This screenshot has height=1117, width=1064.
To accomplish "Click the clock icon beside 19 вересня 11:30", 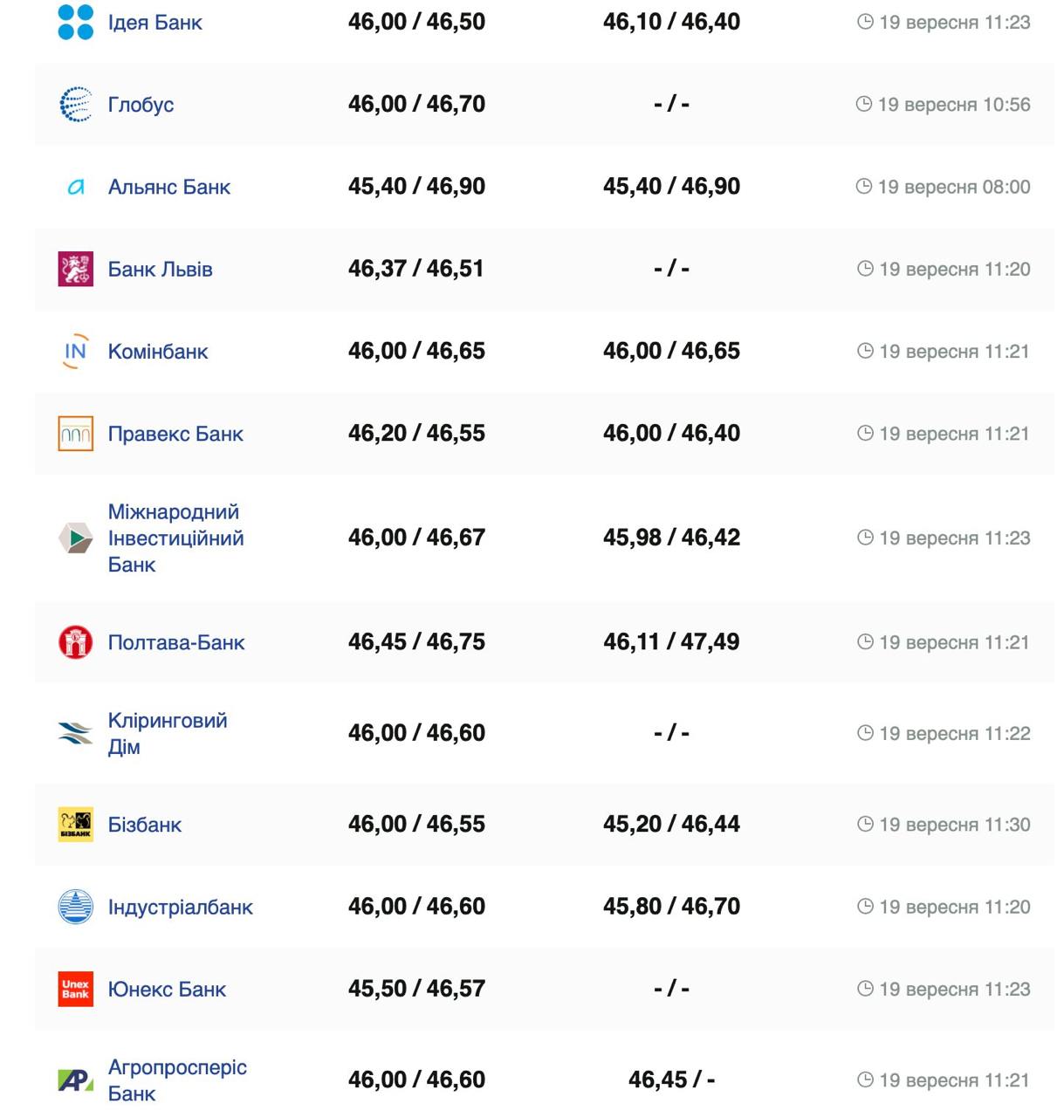I will [x=865, y=824].
